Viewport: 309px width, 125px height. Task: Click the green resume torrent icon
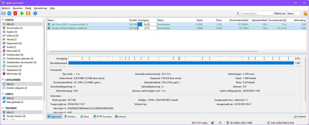click(22, 13)
